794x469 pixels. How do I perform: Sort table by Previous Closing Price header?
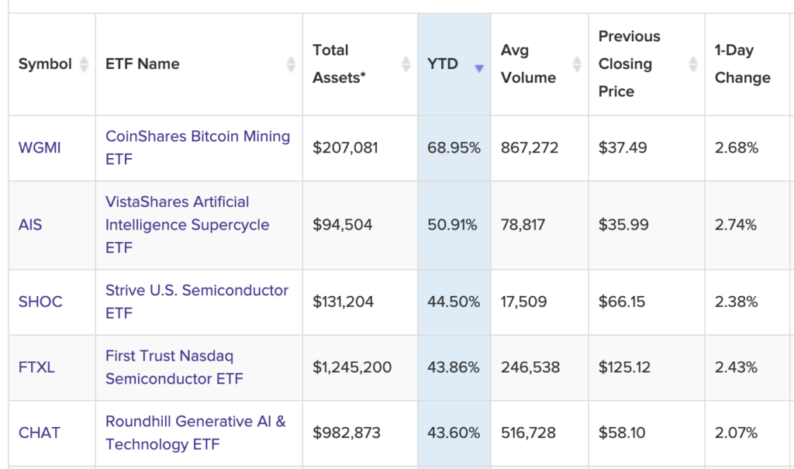pyautogui.click(x=630, y=64)
